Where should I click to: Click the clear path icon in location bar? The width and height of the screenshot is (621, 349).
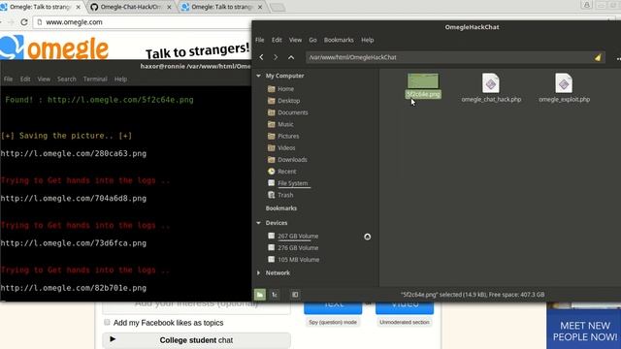(x=598, y=58)
